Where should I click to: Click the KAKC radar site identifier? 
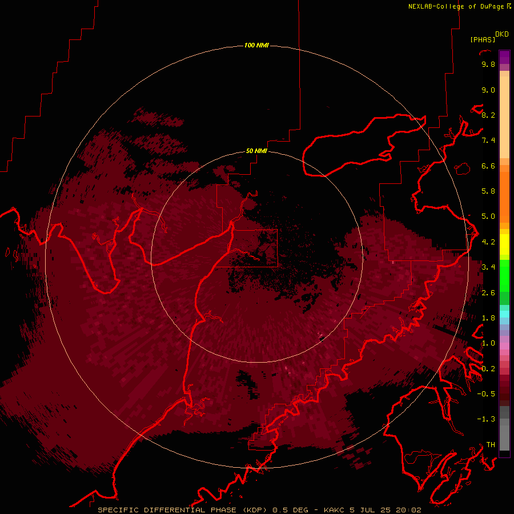pyautogui.click(x=334, y=510)
